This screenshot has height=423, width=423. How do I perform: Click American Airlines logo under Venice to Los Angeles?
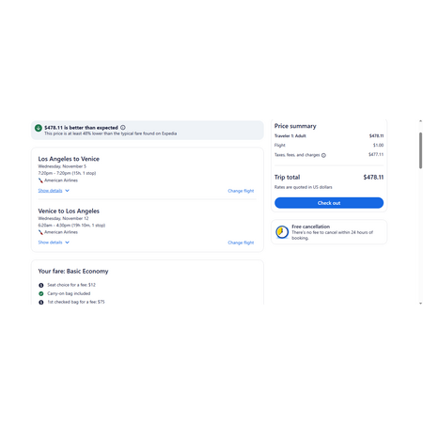pos(40,232)
